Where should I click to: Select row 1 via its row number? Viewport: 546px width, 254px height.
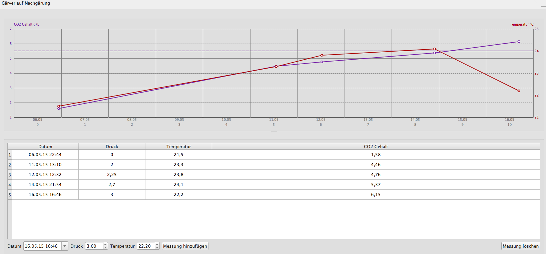(10, 155)
